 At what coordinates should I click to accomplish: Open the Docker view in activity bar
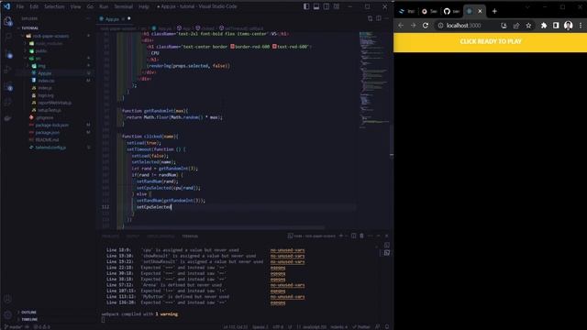[x=8, y=118]
